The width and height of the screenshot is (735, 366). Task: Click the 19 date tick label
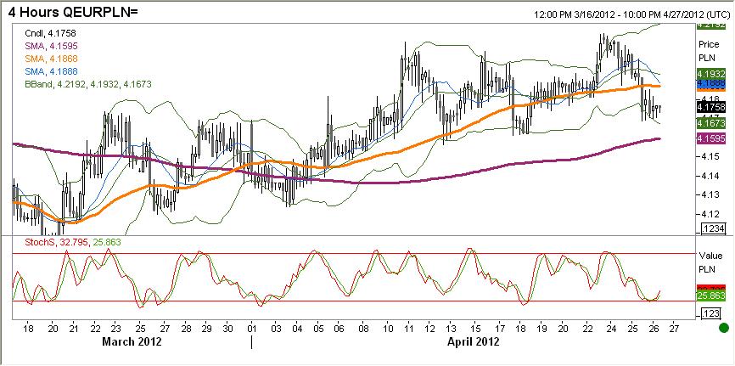tap(541, 328)
